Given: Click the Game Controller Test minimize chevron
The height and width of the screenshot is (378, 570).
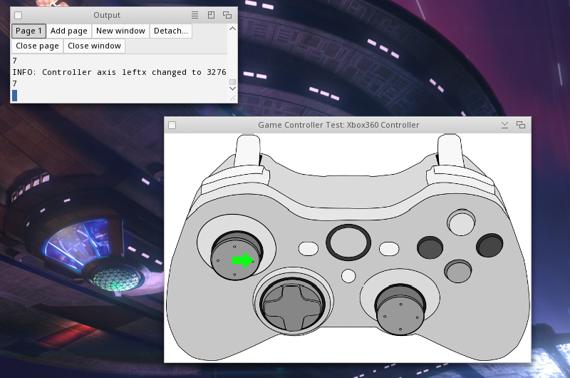Looking at the screenshot, I should coord(504,125).
